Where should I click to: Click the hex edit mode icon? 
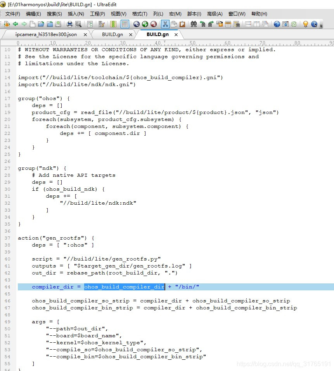click(x=102, y=24)
